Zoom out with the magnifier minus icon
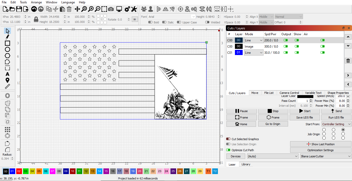Viewport: 352px width, 181px height. pyautogui.click(x=97, y=9)
